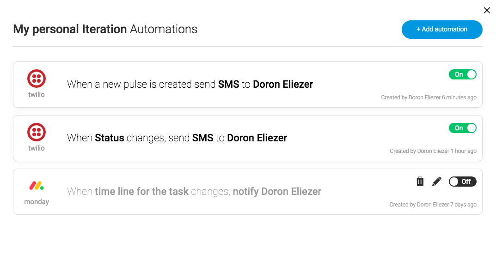The height and width of the screenshot is (273, 496).
Task: Click Doron Eliezer in the new pulse automation
Action: pyautogui.click(x=283, y=85)
